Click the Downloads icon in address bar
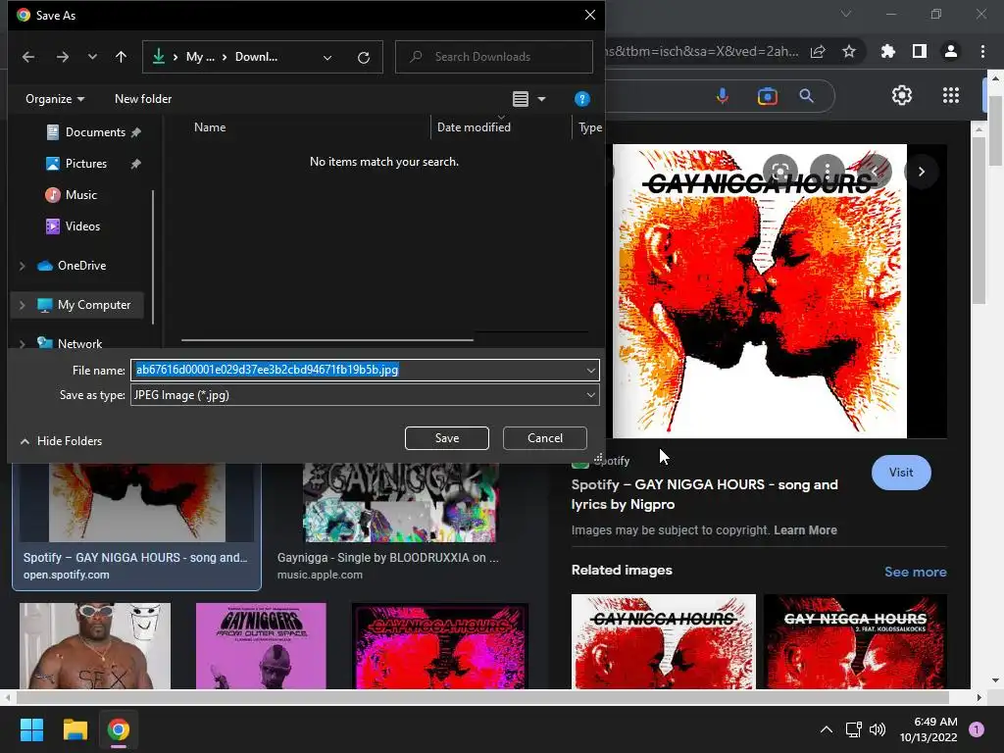The width and height of the screenshot is (1004, 753). pos(158,57)
